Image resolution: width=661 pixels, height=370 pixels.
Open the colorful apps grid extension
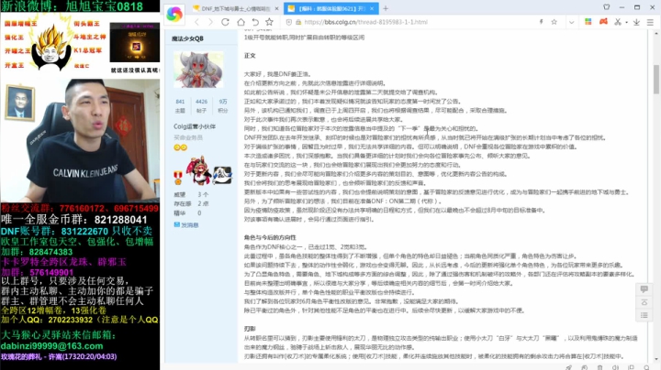pyautogui.click(x=588, y=21)
